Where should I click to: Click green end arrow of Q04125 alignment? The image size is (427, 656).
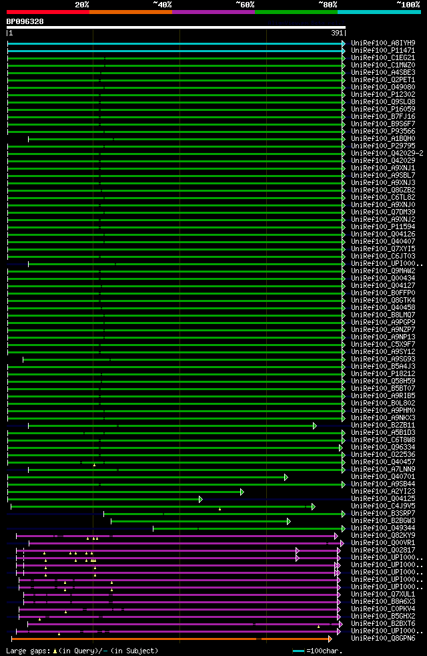(201, 499)
